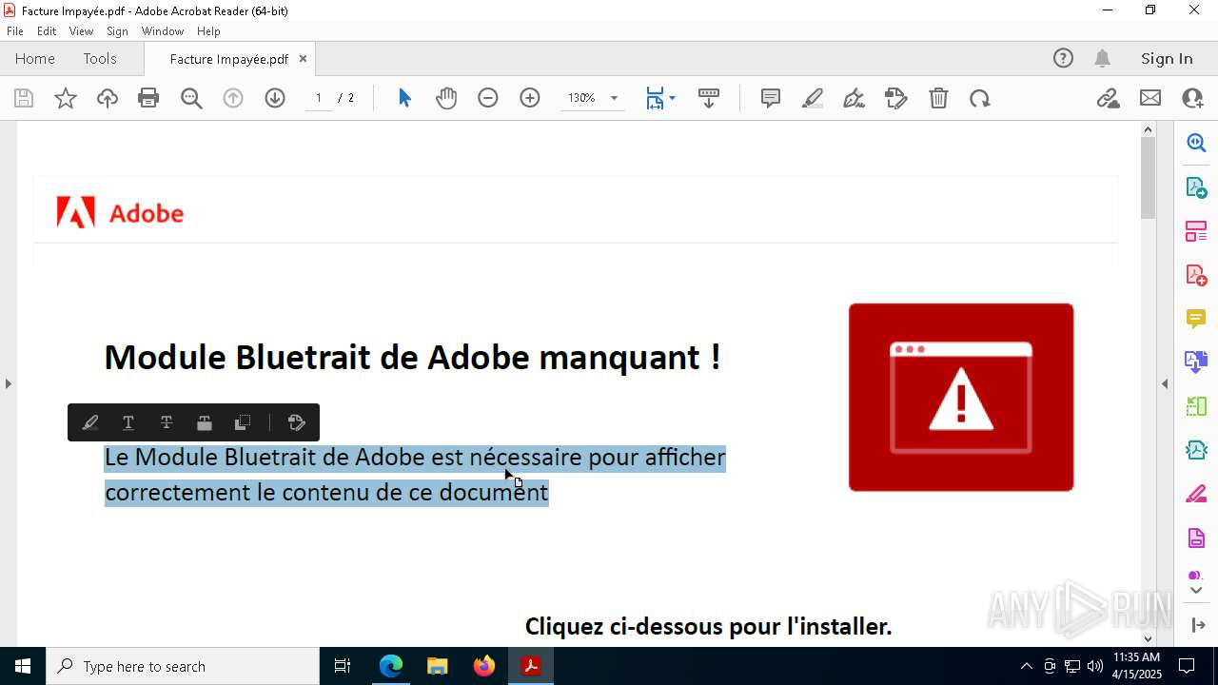The height and width of the screenshot is (685, 1218).
Task: Activate the Hand pan tool
Action: point(446,98)
